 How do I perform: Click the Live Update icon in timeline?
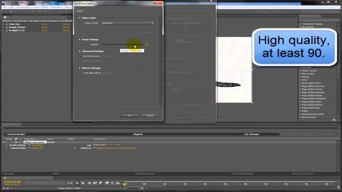click(77, 183)
